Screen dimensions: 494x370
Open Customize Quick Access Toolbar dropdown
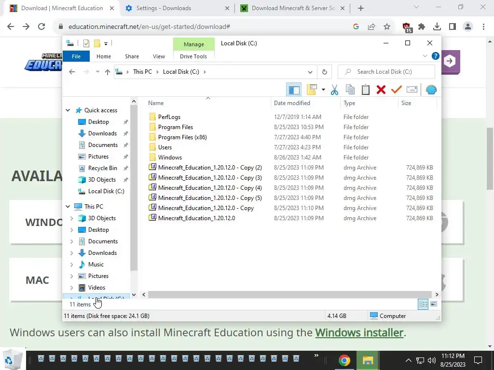[x=106, y=44]
